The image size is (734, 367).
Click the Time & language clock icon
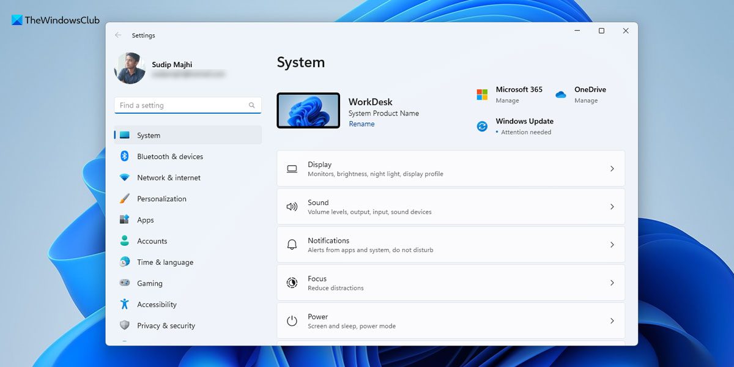click(125, 262)
